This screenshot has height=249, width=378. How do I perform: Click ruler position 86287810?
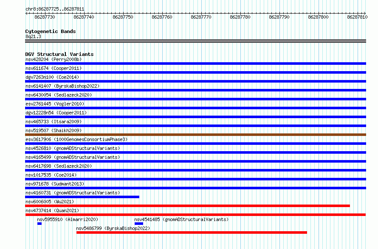(x=357, y=17)
